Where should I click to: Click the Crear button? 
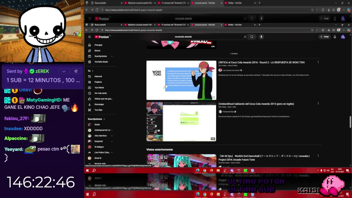324,37
